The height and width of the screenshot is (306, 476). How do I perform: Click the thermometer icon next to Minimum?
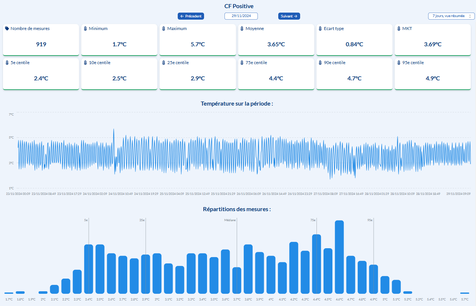tap(85, 29)
